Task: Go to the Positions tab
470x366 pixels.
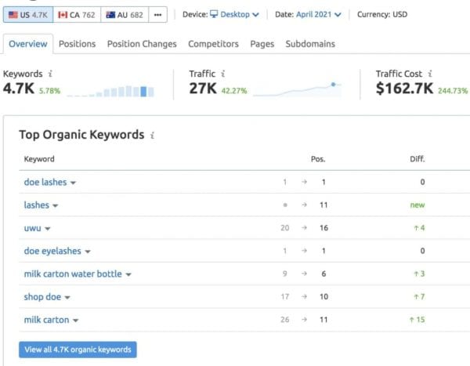Action: [x=77, y=44]
